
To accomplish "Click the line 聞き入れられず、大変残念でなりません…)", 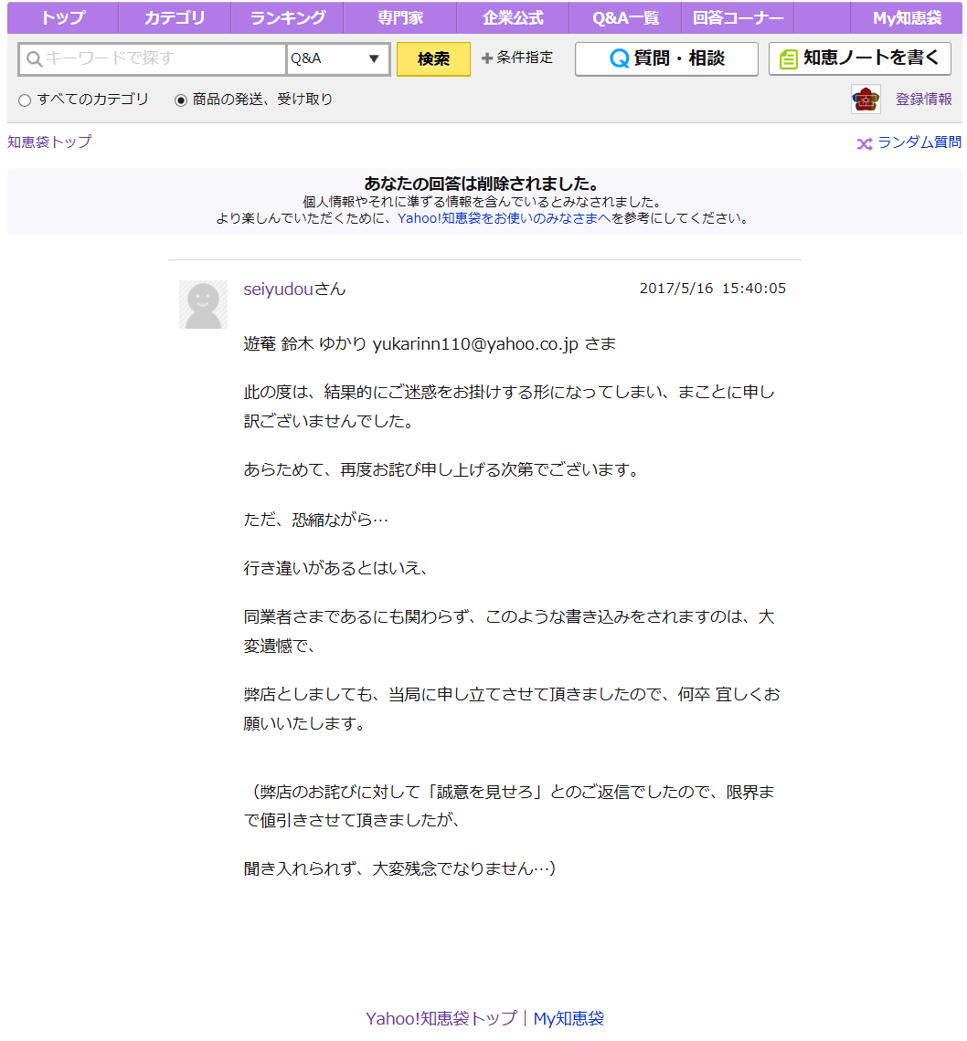I will 399,868.
